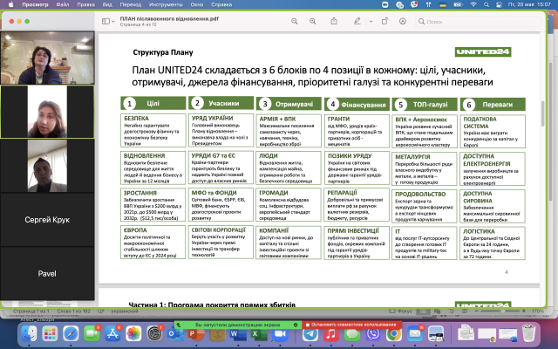
Task: Open Word from the Dock
Action: pyautogui.click(x=238, y=334)
